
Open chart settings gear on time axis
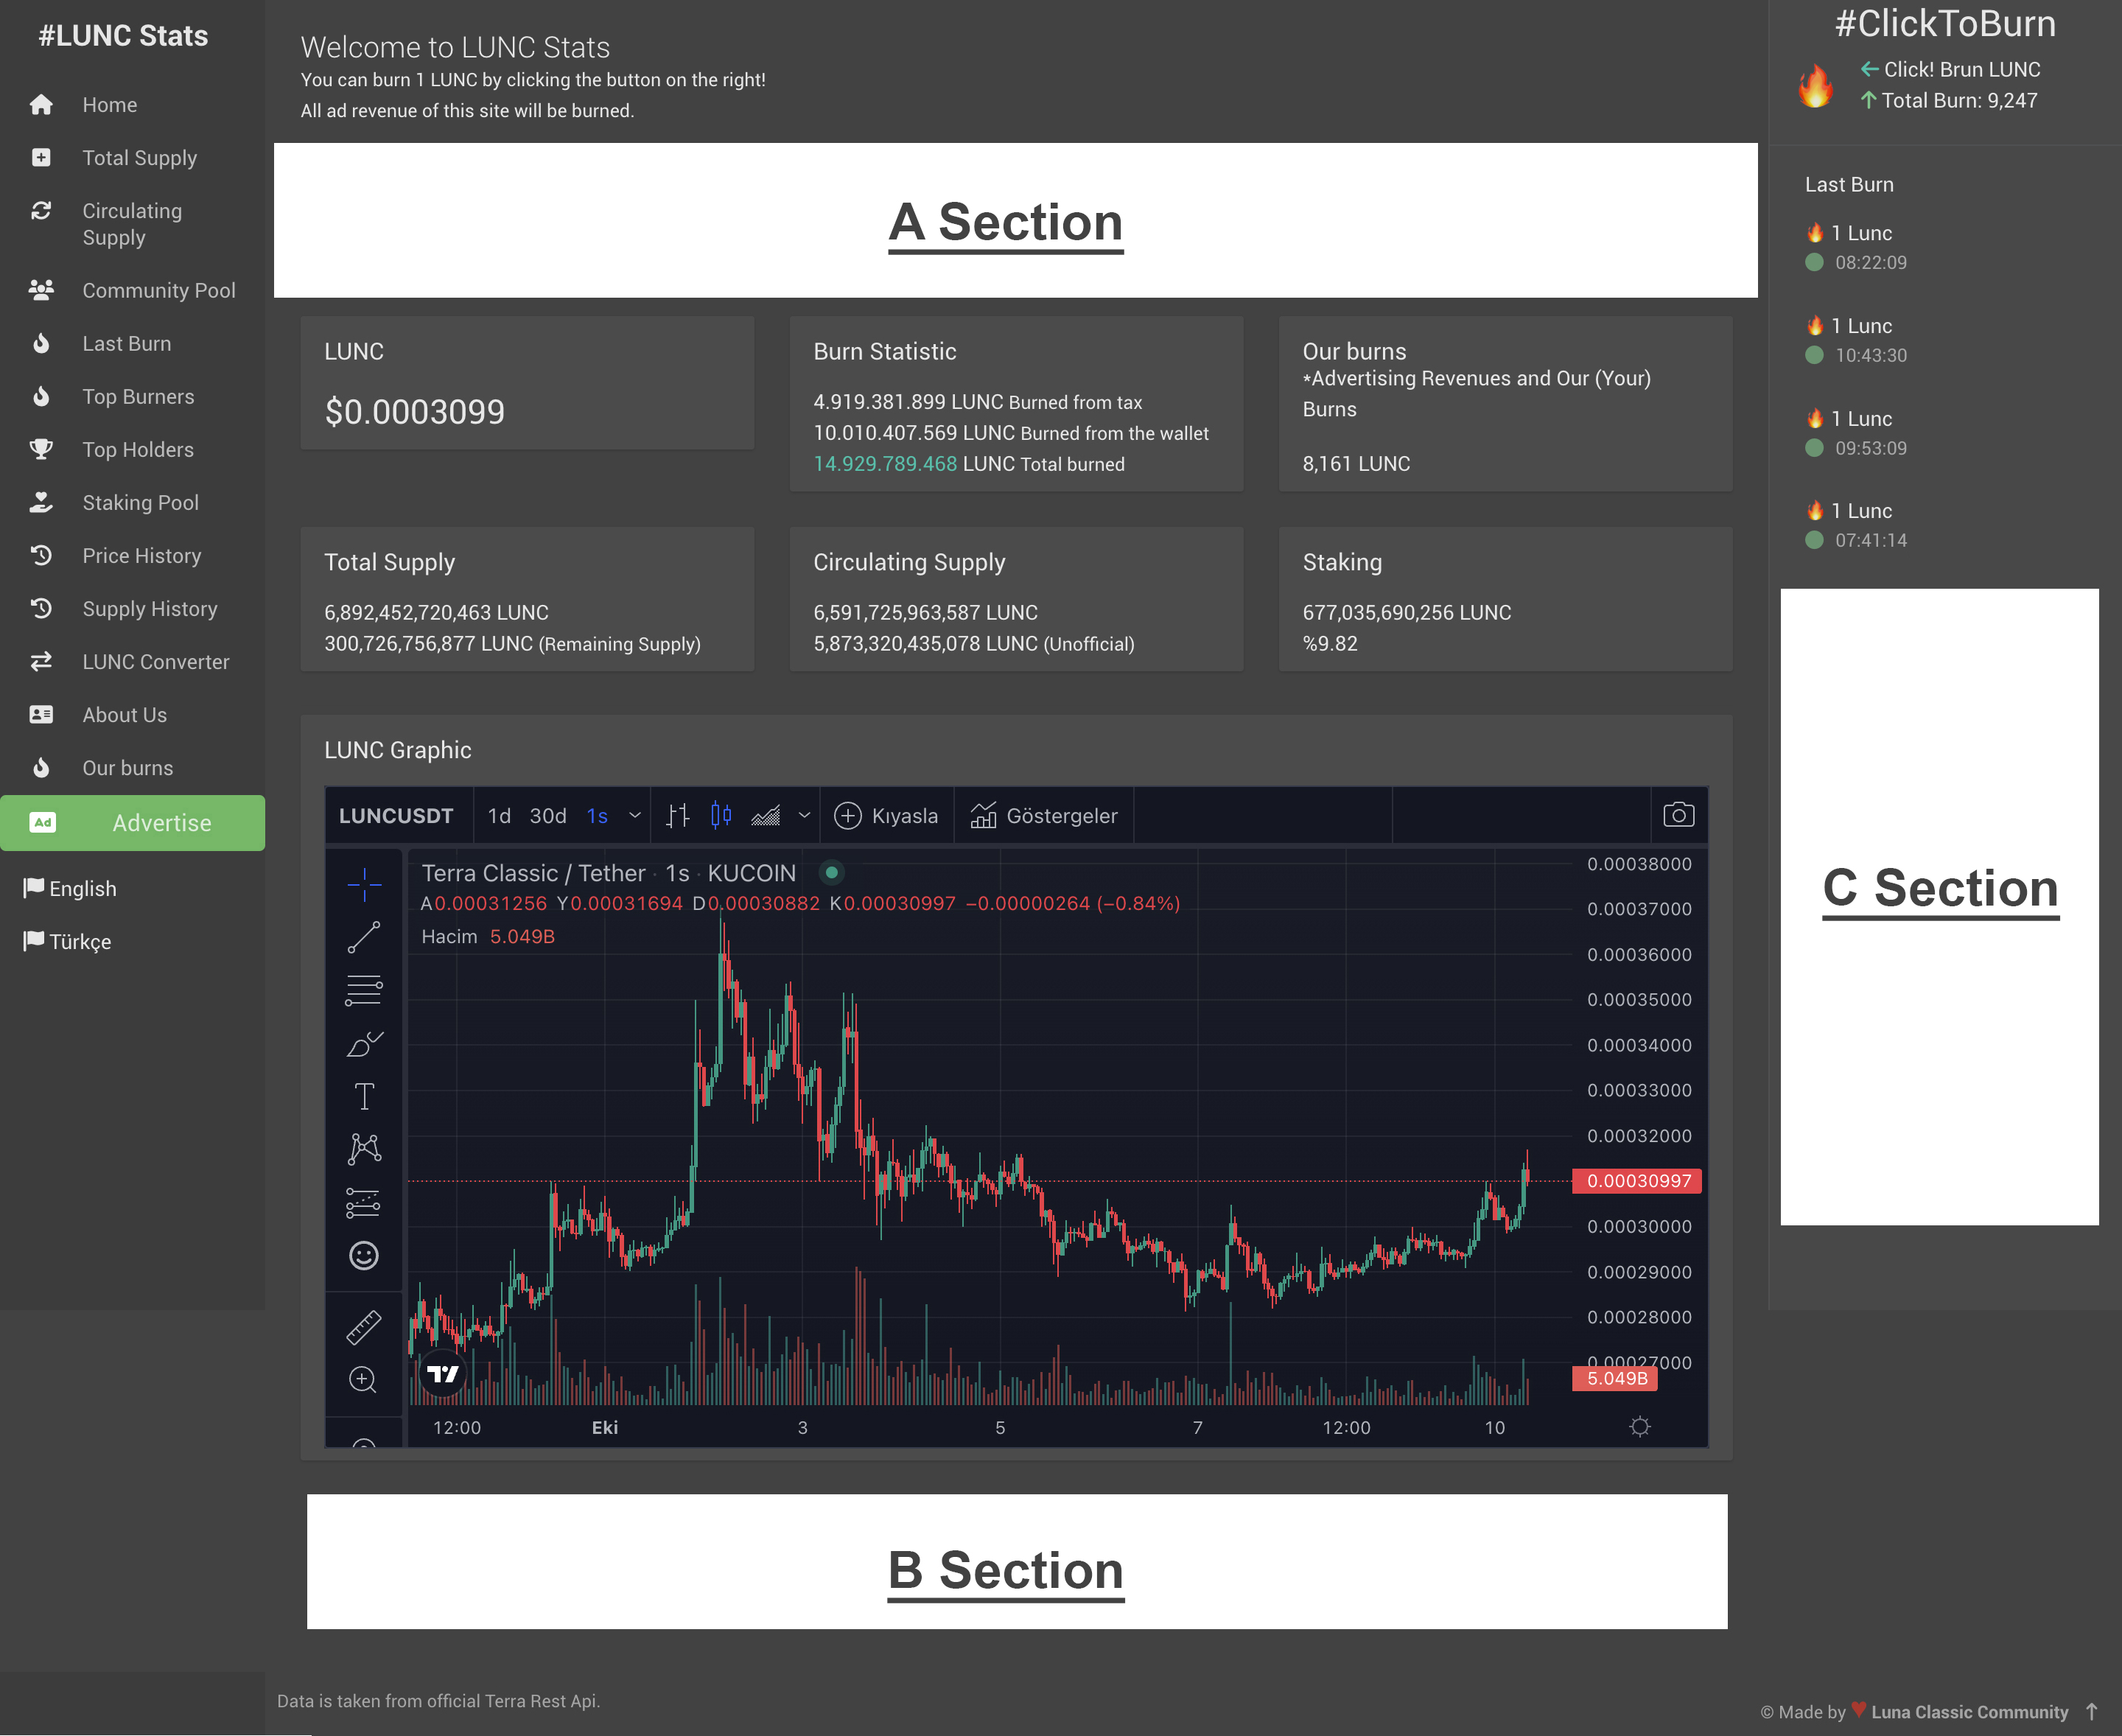[x=1640, y=1427]
